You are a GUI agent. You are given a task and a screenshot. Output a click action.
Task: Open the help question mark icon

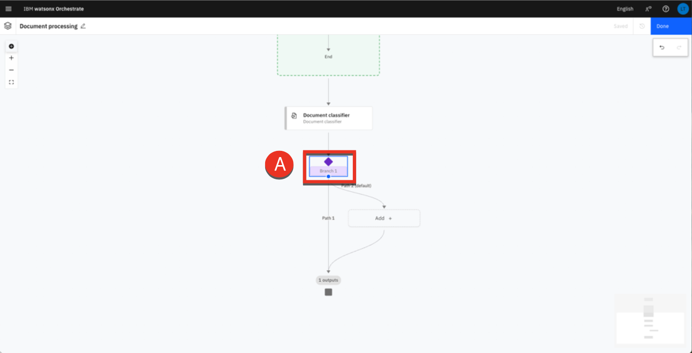coord(665,9)
